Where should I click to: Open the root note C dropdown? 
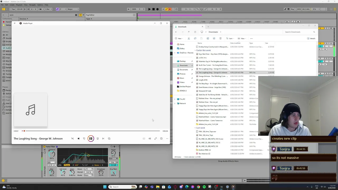tap(63, 9)
